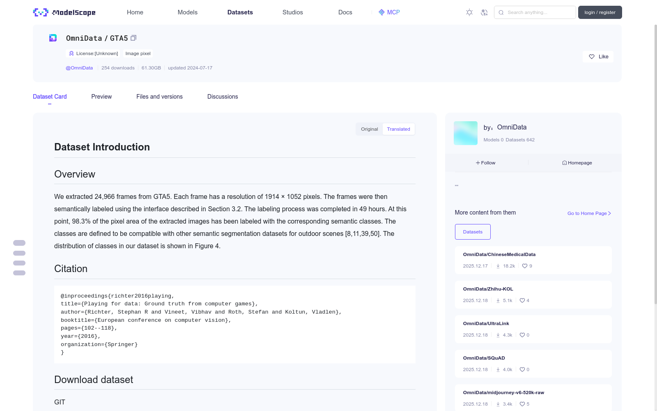Click the language switch icon
The width and height of the screenshot is (657, 411).
(485, 12)
